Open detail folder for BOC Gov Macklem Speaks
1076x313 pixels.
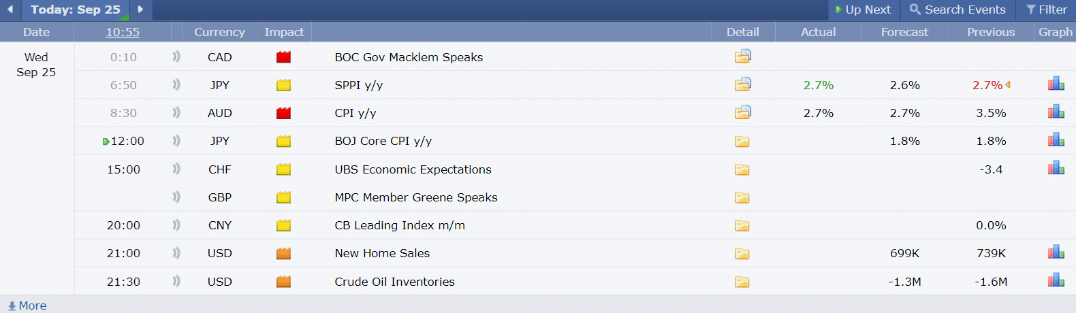point(742,56)
